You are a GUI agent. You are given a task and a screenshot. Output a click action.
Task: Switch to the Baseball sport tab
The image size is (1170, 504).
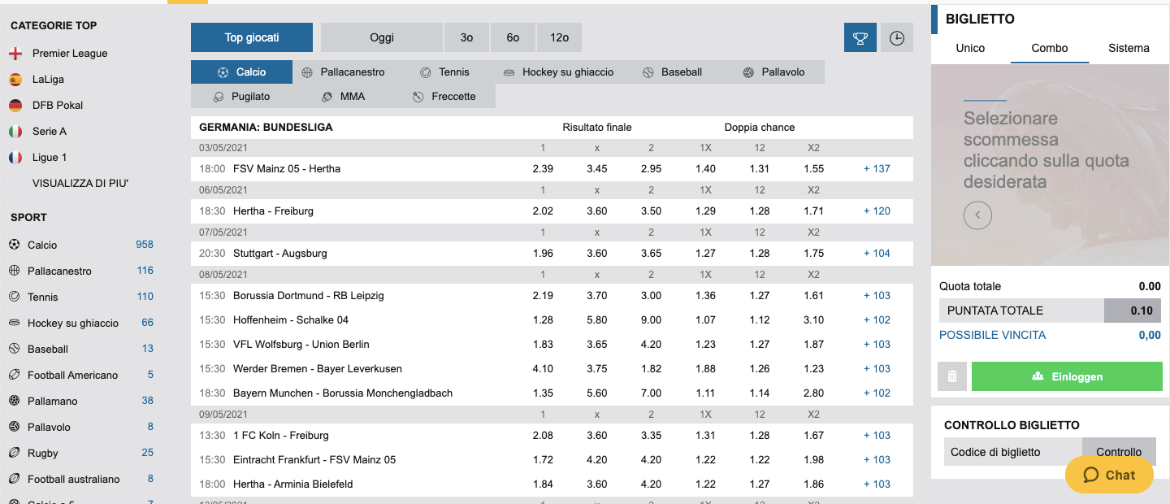[672, 72]
